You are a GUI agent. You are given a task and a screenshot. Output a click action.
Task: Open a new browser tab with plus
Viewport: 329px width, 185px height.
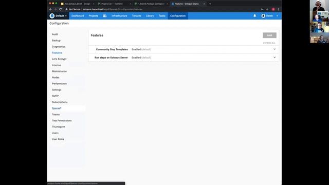tap(210, 4)
